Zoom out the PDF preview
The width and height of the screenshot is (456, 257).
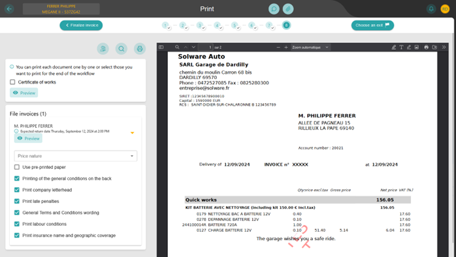pyautogui.click(x=278, y=48)
